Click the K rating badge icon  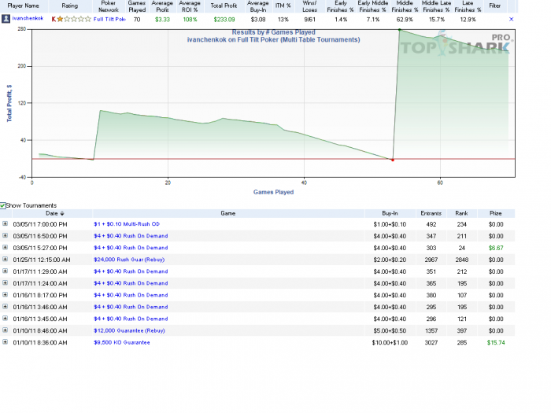pos(54,20)
